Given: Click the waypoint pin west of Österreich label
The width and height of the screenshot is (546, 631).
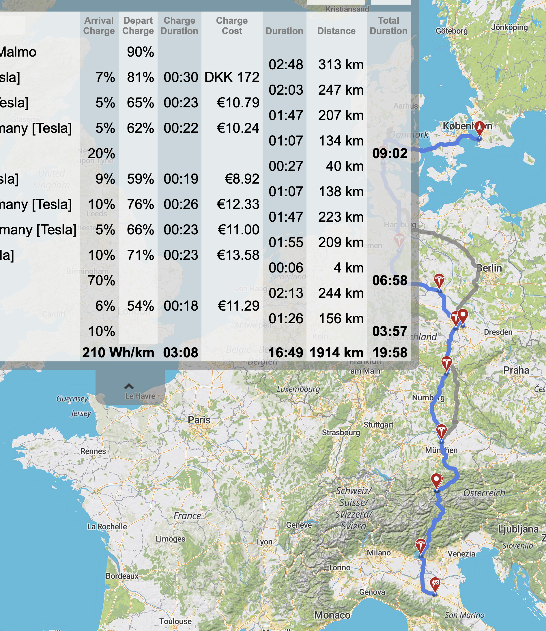Looking at the screenshot, I should [x=437, y=482].
